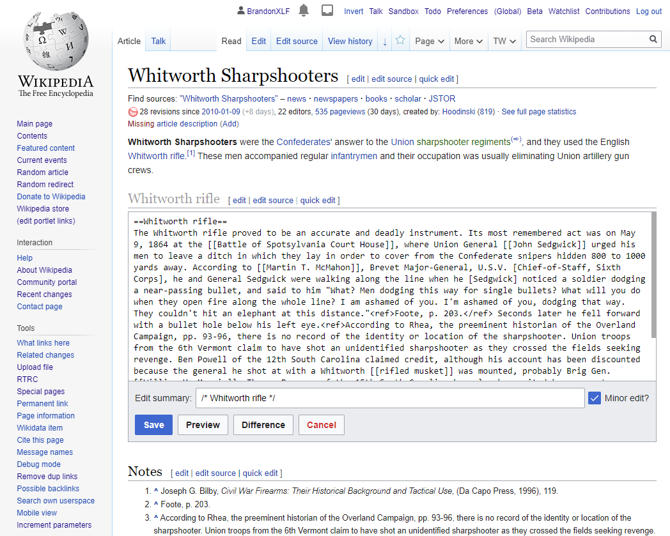The image size is (670, 536).
Task: Add page to watchlist with star icon
Action: (x=400, y=40)
